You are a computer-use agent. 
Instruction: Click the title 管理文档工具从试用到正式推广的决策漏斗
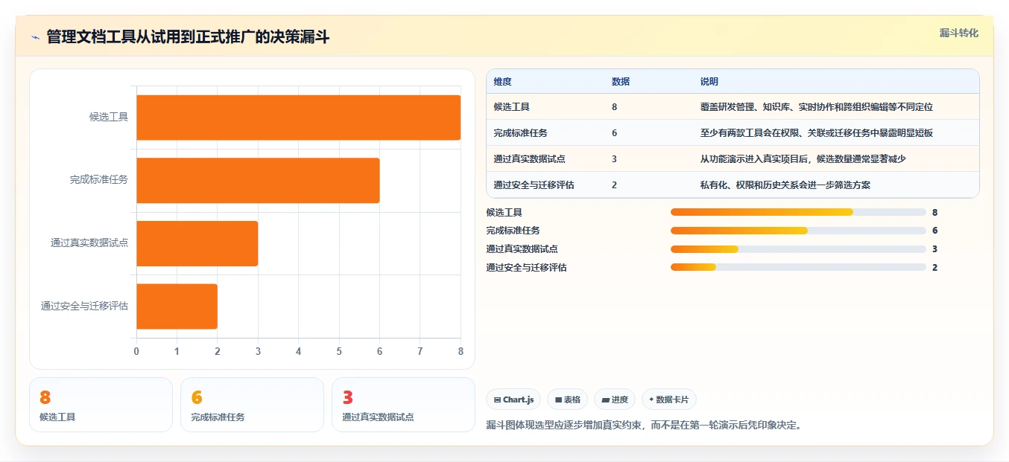(x=188, y=37)
